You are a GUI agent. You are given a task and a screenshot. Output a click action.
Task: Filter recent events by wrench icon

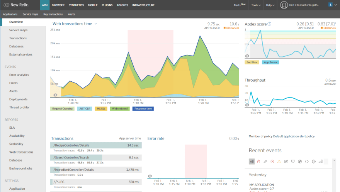[x=265, y=162]
